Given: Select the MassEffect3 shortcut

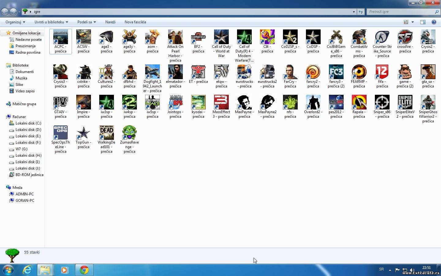Looking at the screenshot, I should [x=221, y=107].
